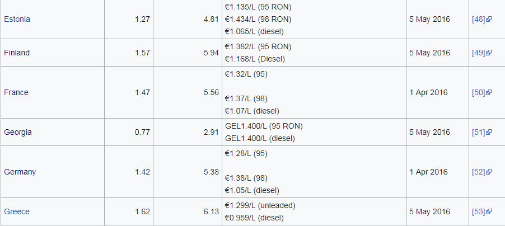Open the Estonia country link

[17, 20]
